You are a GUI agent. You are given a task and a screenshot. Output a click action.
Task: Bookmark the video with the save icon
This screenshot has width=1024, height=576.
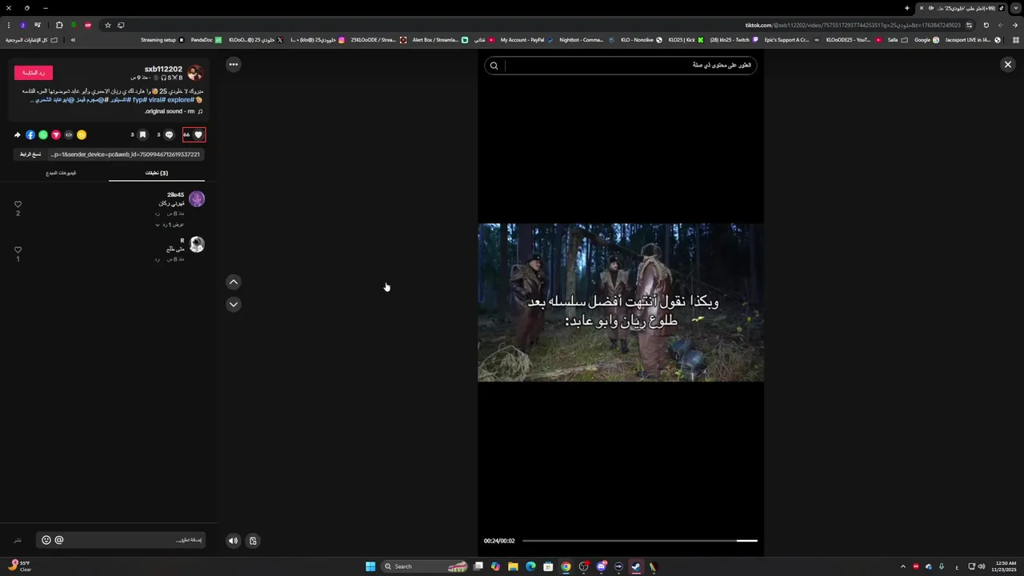click(142, 135)
